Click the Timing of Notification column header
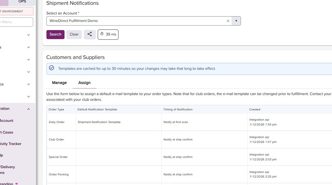The width and height of the screenshot is (332, 185). [178, 109]
